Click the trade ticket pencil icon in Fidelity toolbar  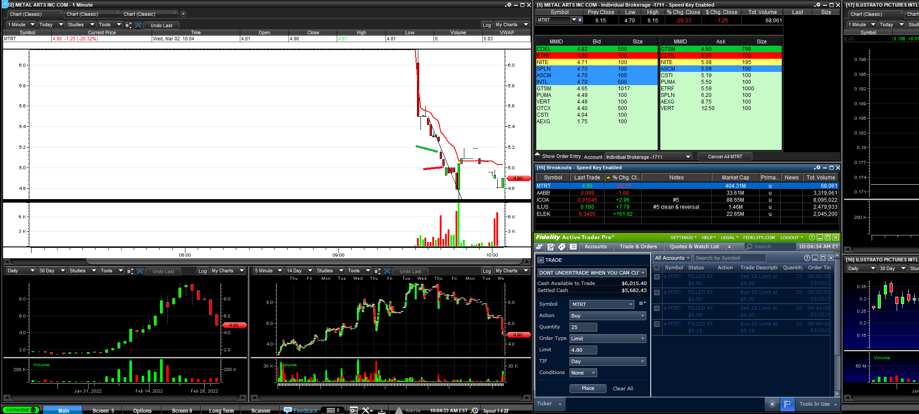[551, 247]
